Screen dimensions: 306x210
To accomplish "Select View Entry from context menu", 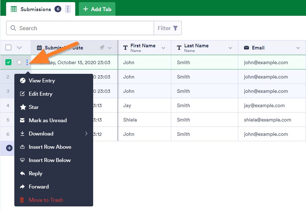I will tap(42, 81).
